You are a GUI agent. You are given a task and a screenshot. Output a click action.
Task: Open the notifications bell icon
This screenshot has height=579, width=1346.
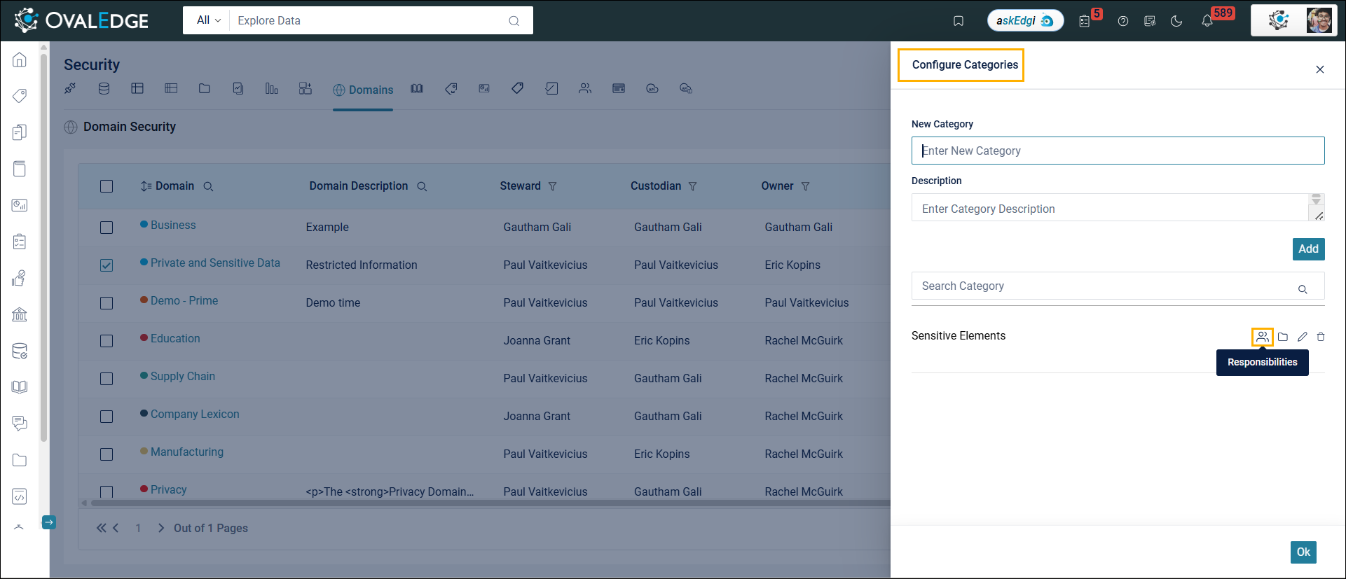pos(1207,21)
